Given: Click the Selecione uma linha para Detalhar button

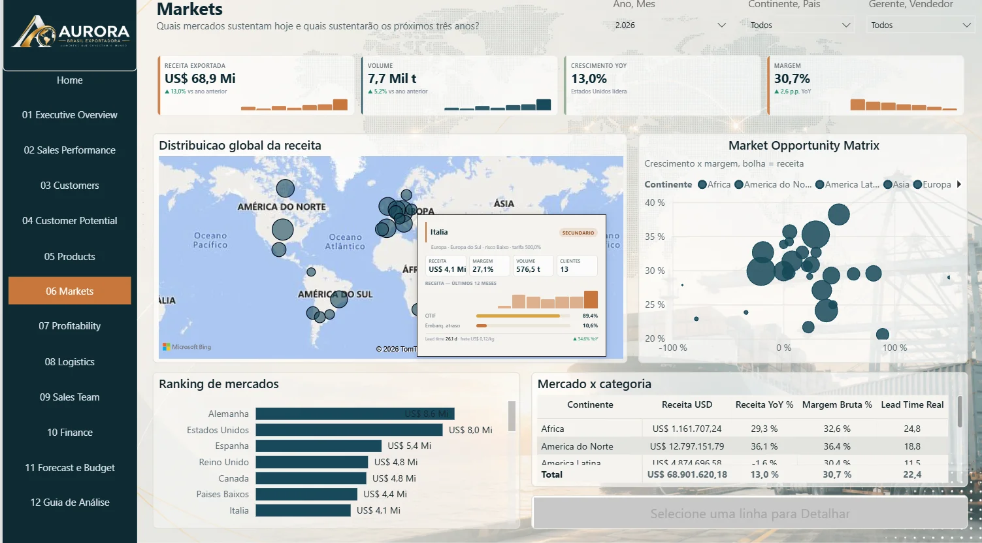Looking at the screenshot, I should pyautogui.click(x=750, y=514).
